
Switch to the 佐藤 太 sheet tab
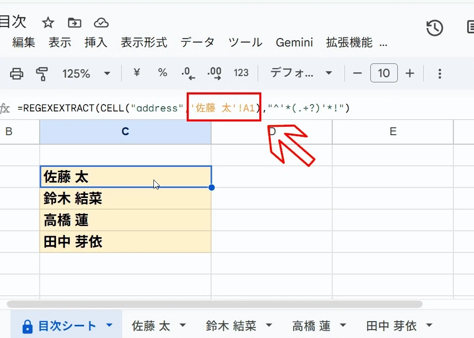151,326
